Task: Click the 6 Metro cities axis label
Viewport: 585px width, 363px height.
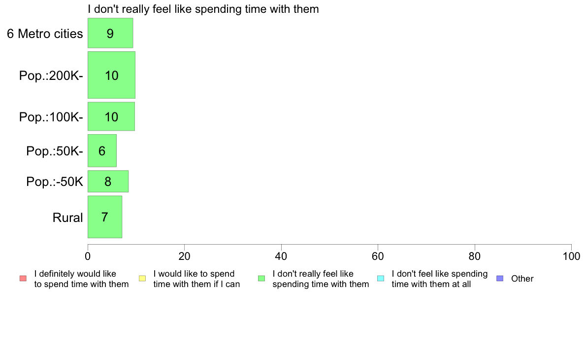Action: (45, 34)
